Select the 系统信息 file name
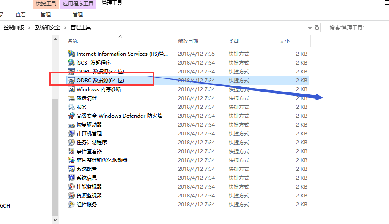The image size is (389, 224). pyautogui.click(x=87, y=178)
